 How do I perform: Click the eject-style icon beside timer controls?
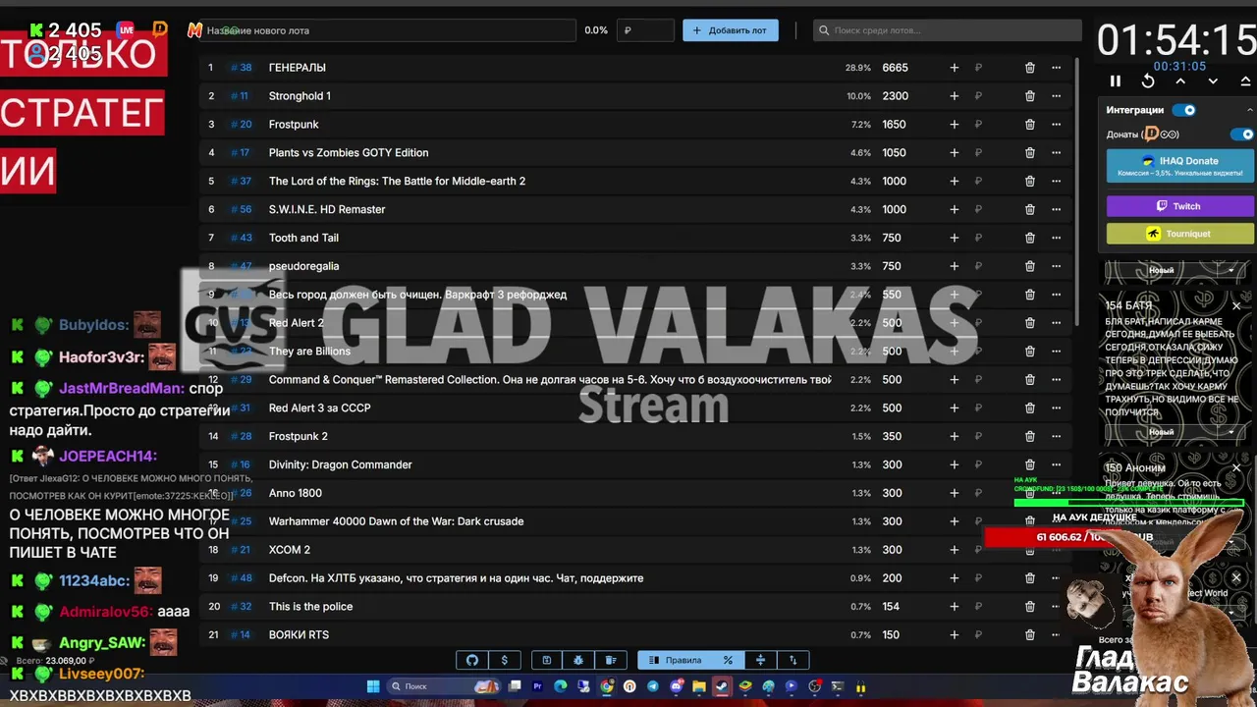coord(1245,82)
